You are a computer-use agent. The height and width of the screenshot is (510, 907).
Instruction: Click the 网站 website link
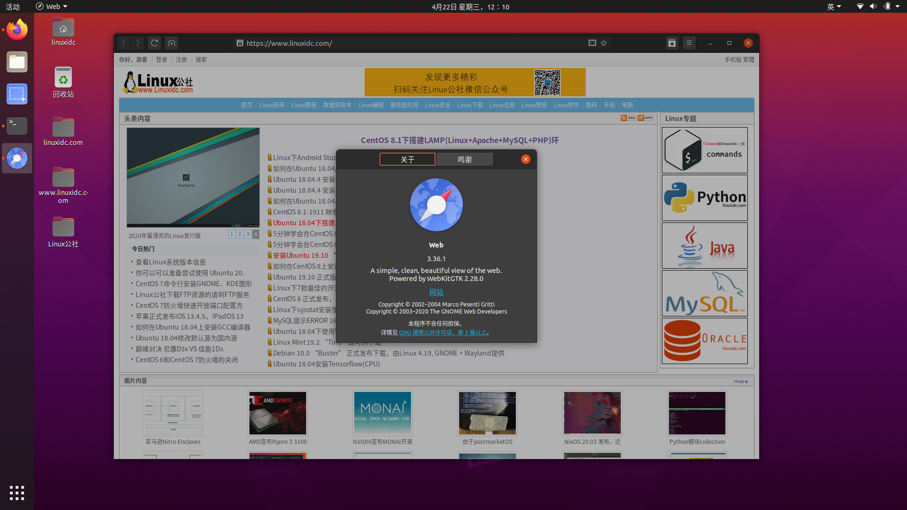(436, 292)
